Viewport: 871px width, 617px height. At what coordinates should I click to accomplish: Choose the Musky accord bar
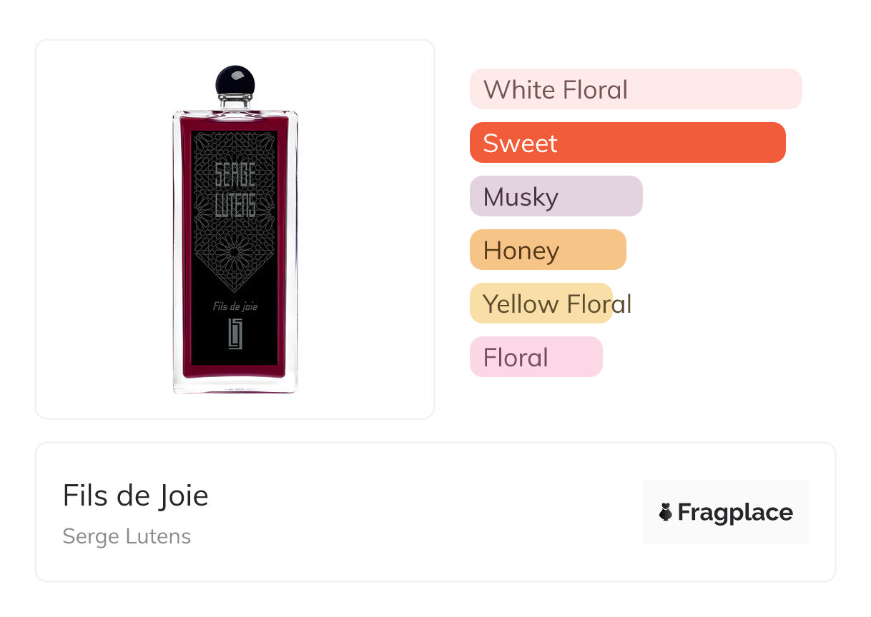[556, 196]
